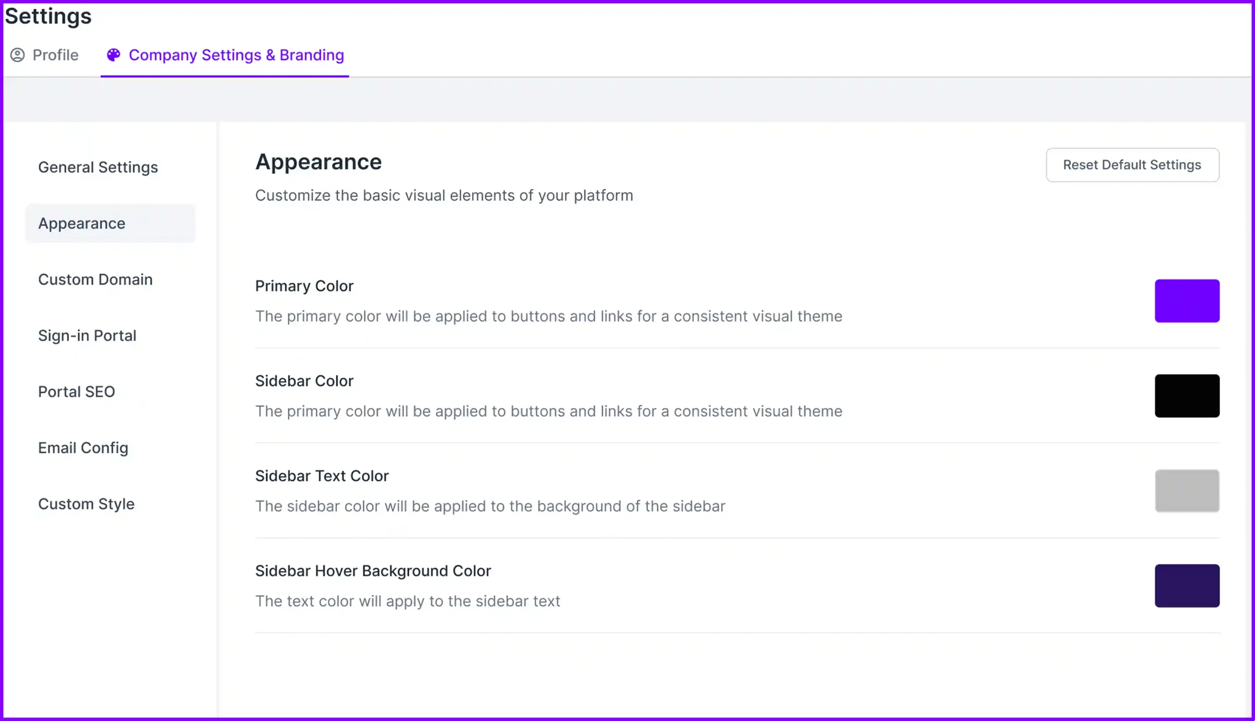
Task: Open the Email Config section
Action: pyautogui.click(x=83, y=448)
